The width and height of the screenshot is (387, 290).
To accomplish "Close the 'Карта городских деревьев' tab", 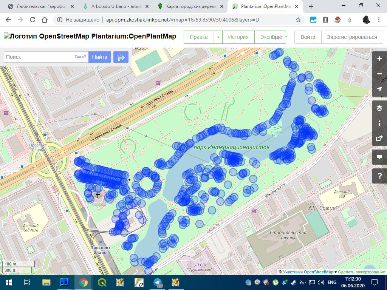I will [222, 6].
